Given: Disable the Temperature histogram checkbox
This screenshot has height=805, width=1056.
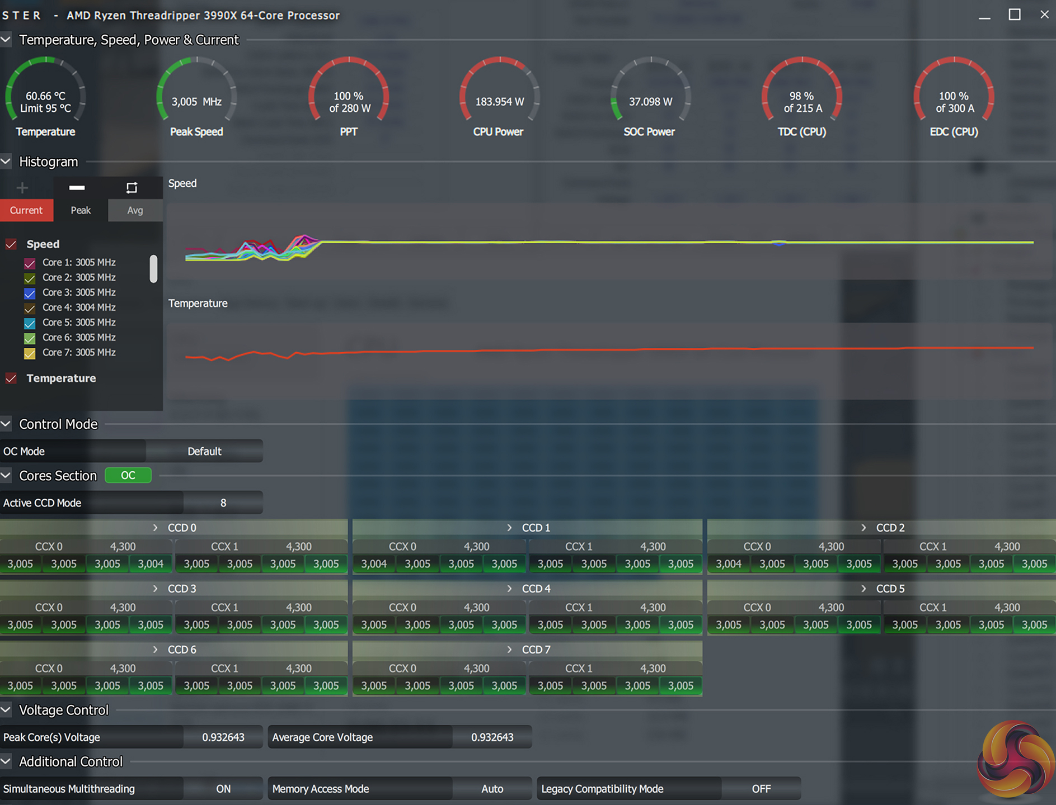Looking at the screenshot, I should [11, 378].
